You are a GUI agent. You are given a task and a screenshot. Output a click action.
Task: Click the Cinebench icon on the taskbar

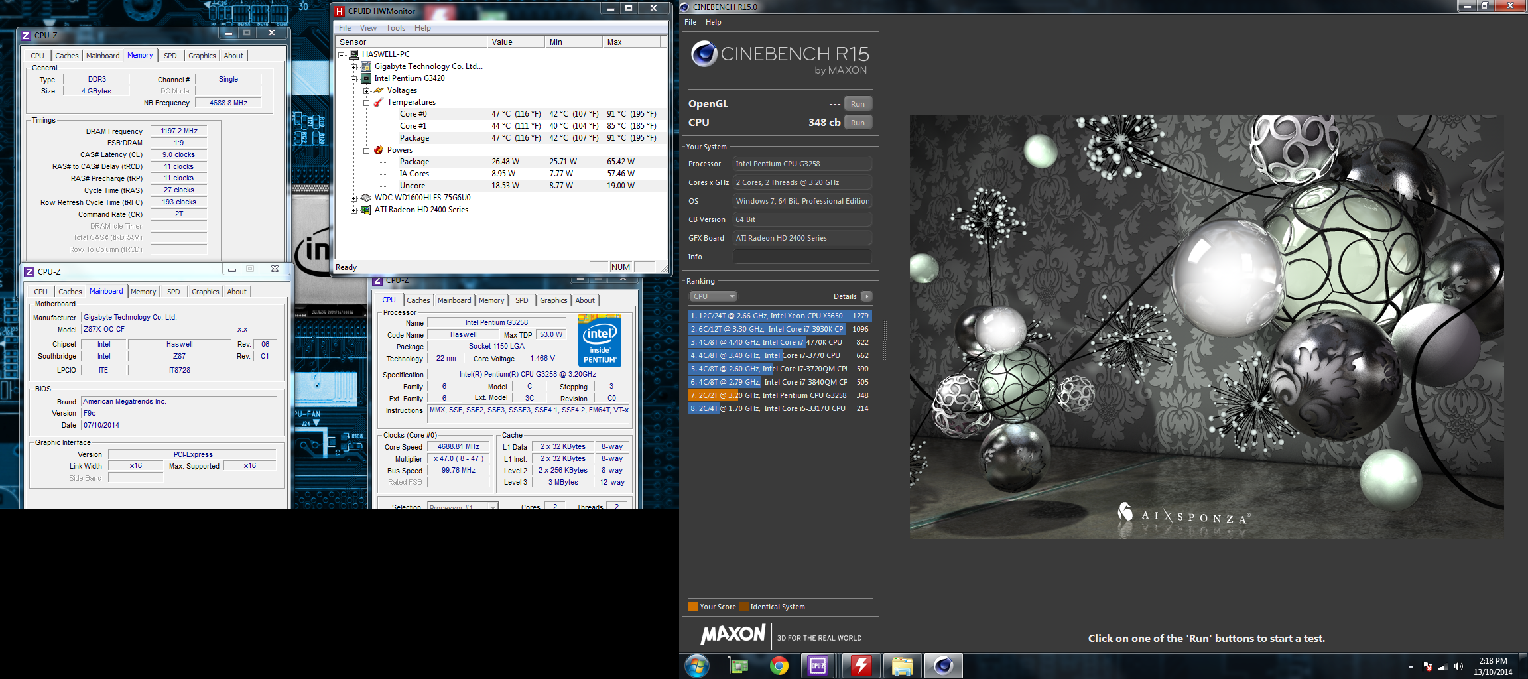click(x=944, y=666)
